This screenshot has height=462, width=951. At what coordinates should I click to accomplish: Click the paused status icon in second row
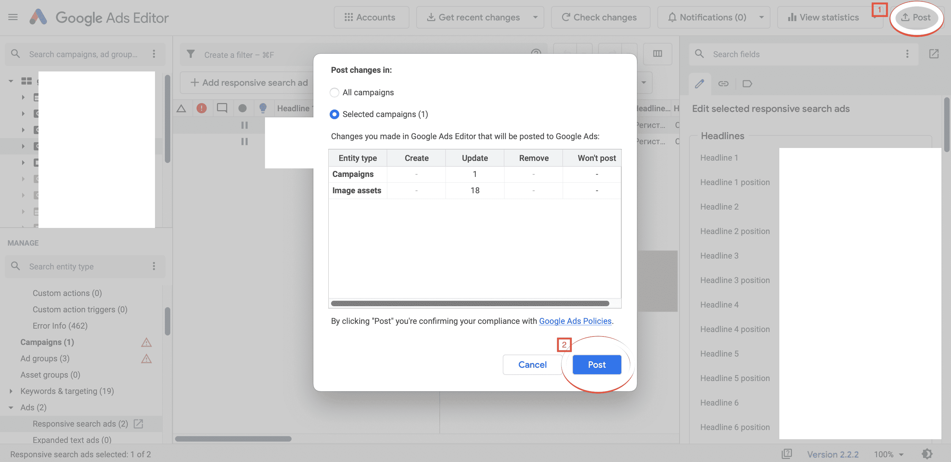coord(244,141)
